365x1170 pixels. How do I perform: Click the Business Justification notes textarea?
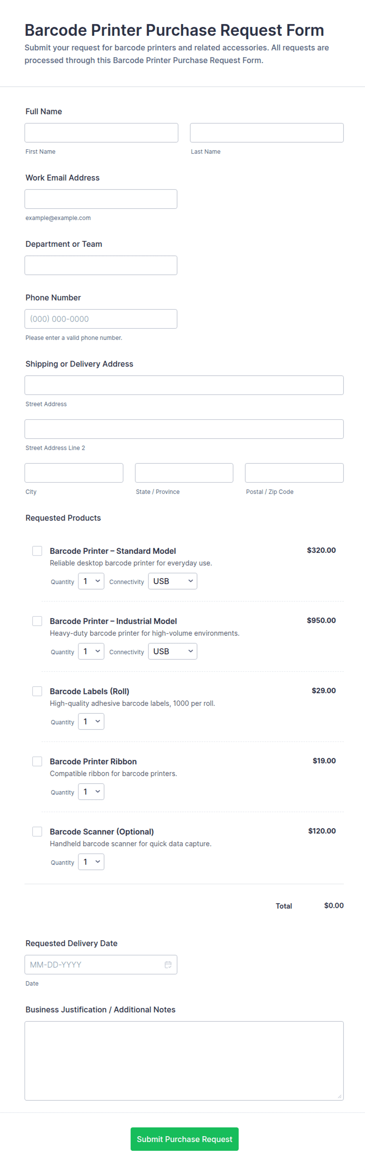click(x=184, y=1060)
